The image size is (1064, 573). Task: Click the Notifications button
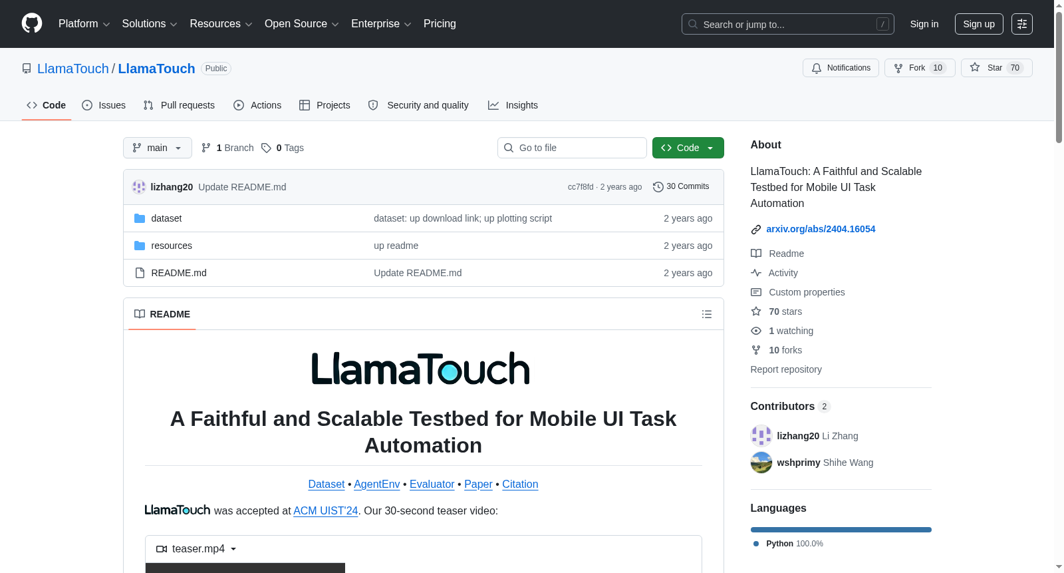[841, 68]
